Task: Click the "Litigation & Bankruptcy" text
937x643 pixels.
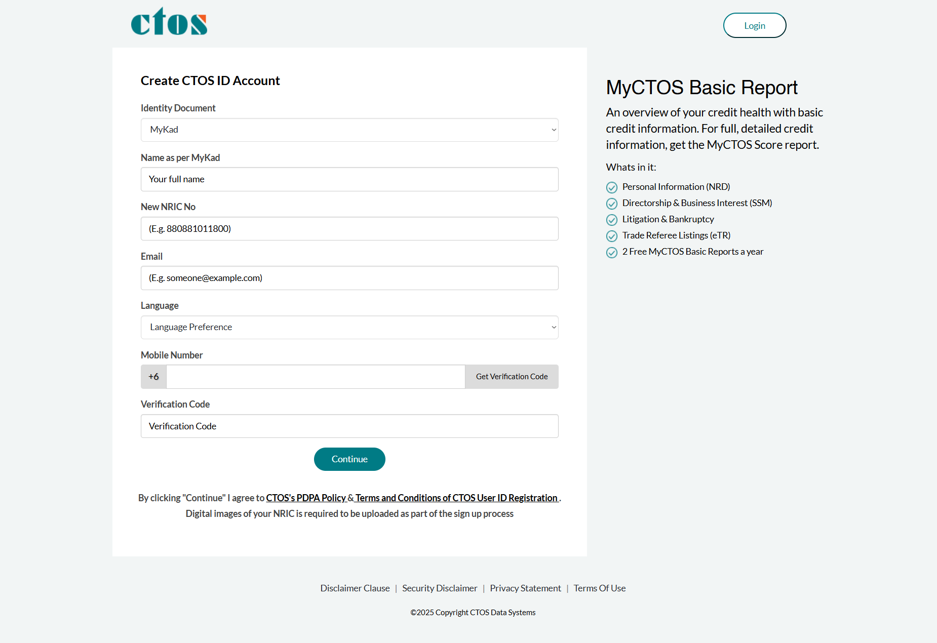Action: [668, 219]
